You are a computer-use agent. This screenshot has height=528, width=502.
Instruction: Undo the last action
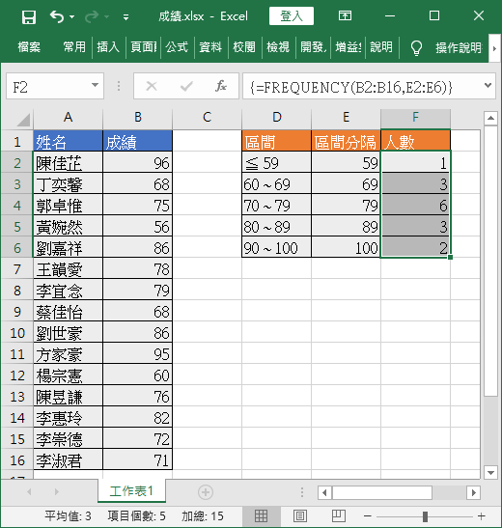coord(57,16)
